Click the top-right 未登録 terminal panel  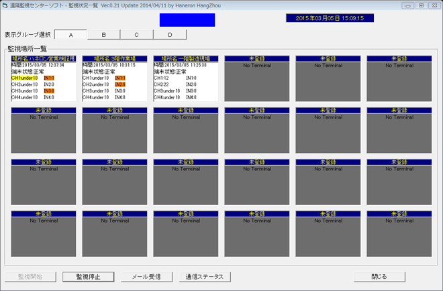point(399,78)
